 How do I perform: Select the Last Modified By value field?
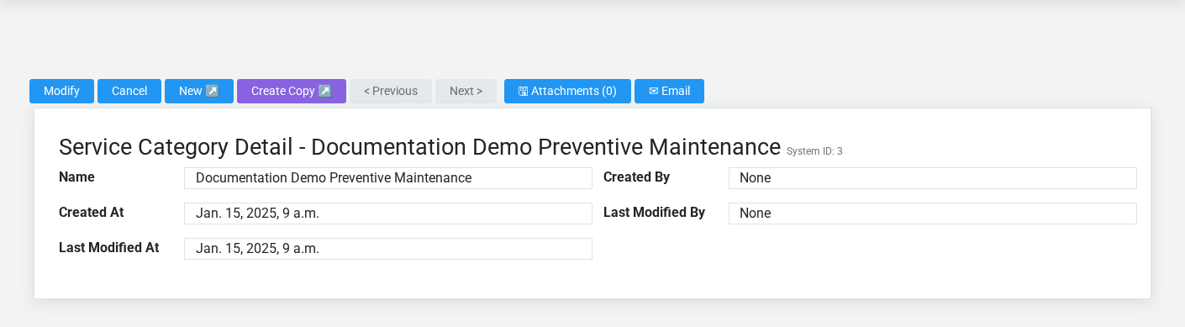[x=933, y=214]
